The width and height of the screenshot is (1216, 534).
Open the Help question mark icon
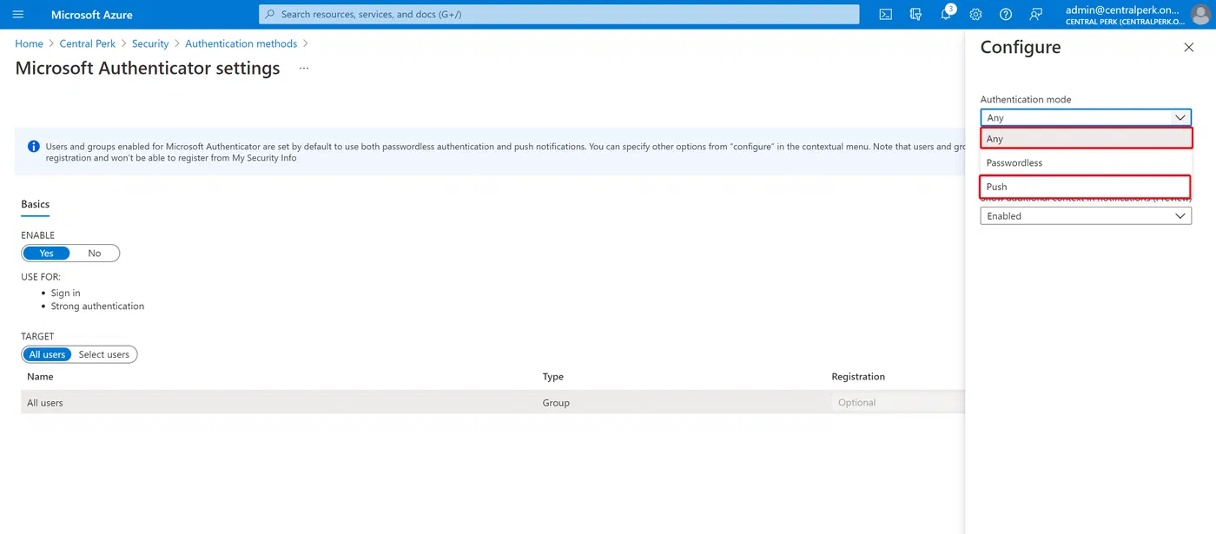pos(1006,15)
